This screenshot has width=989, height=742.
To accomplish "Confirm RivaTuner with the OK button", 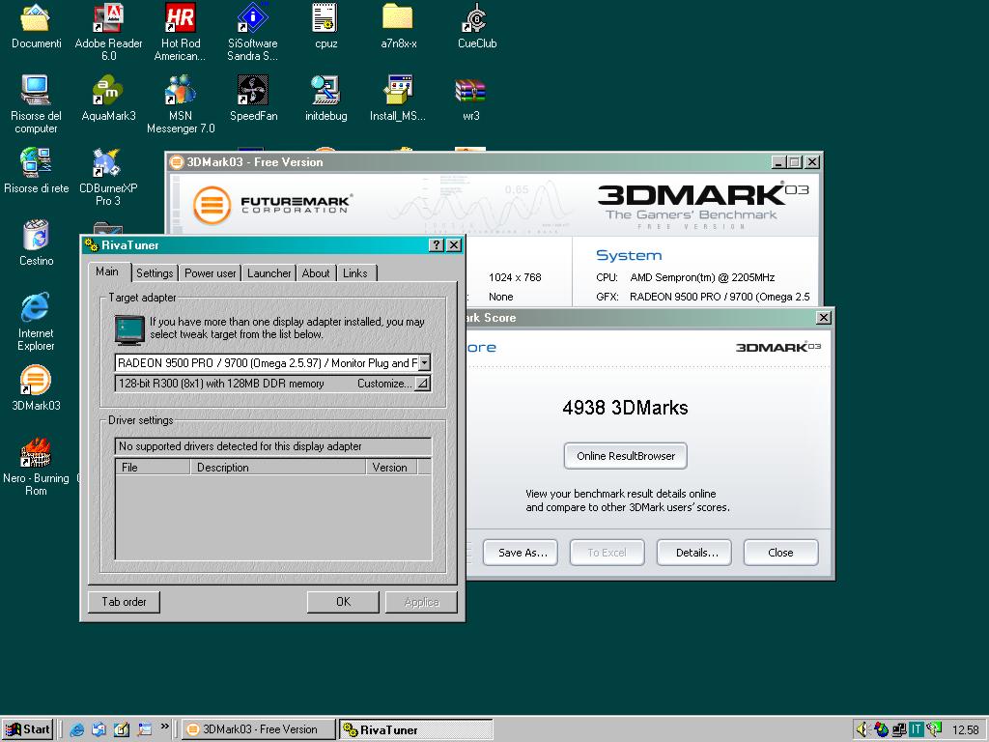I will [343, 602].
